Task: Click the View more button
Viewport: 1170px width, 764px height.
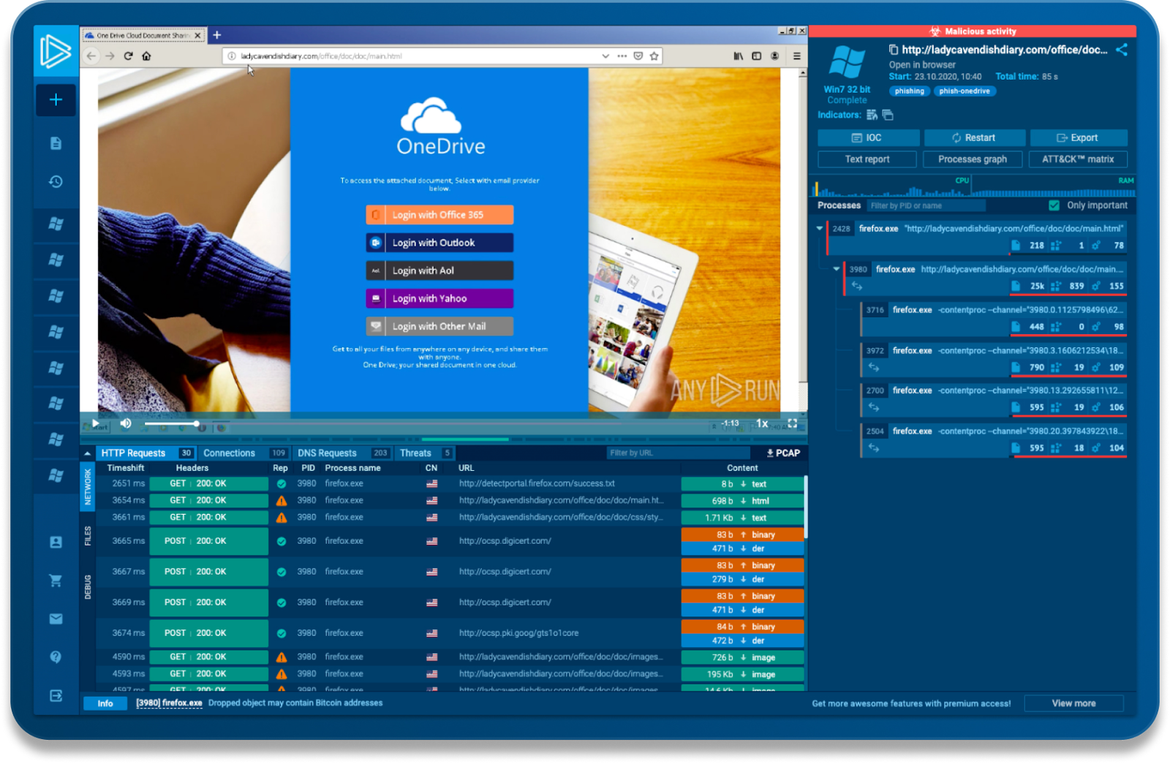Action: click(1073, 703)
